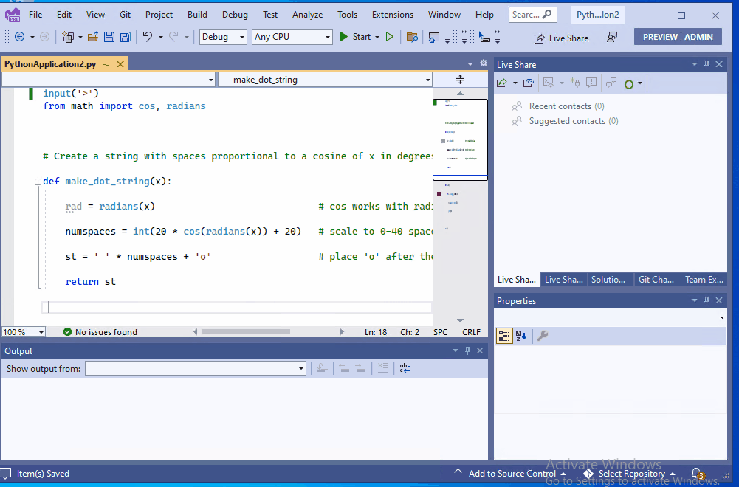Open the Debug configuration dropdown

[223, 37]
